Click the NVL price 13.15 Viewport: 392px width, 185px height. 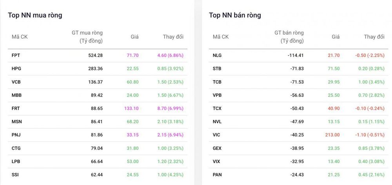pos(334,122)
